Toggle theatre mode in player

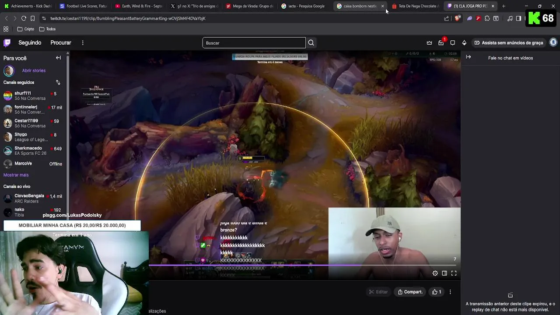[x=444, y=273]
